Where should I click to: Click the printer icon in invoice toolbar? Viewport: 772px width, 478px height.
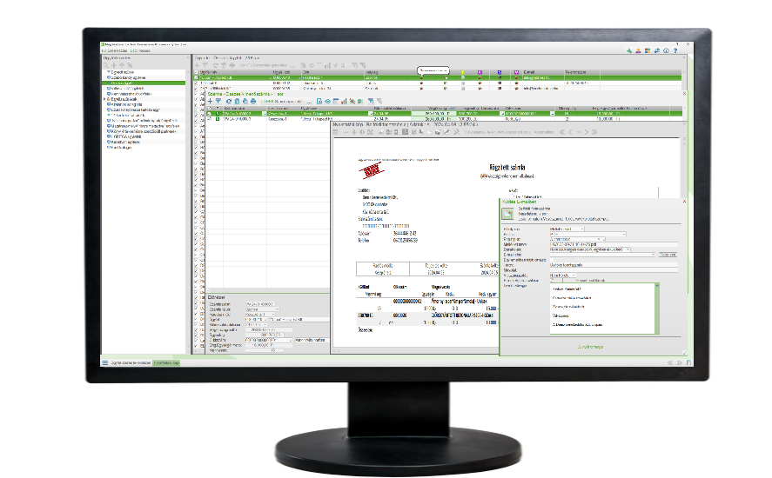coord(253,101)
